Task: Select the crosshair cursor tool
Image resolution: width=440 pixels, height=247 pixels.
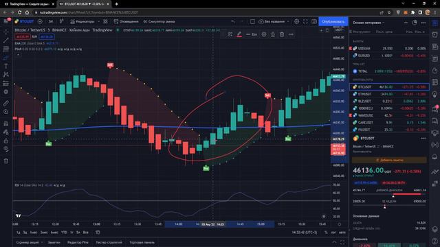Action: coord(6,32)
